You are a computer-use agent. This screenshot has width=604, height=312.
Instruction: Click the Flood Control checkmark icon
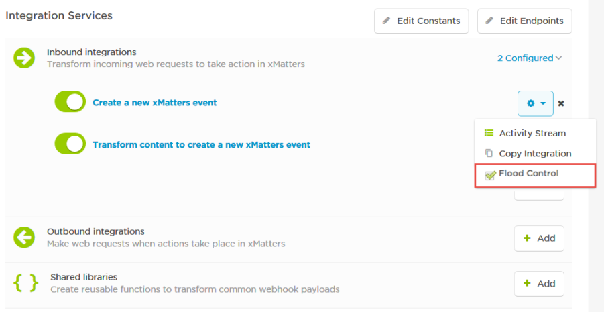[x=490, y=174]
